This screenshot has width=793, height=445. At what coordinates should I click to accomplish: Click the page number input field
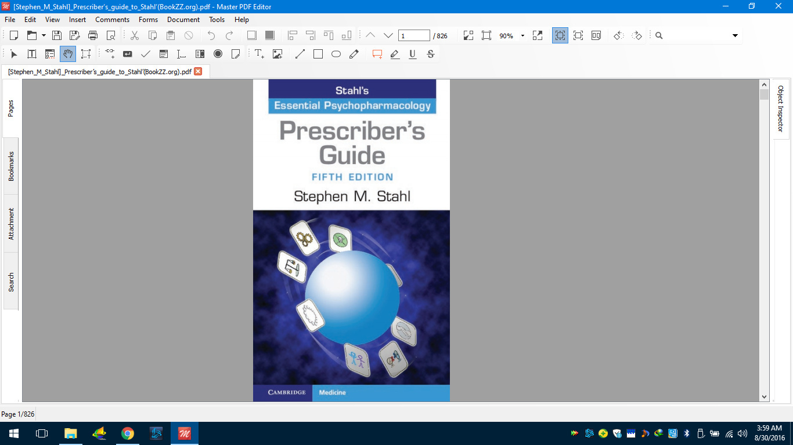click(x=414, y=35)
